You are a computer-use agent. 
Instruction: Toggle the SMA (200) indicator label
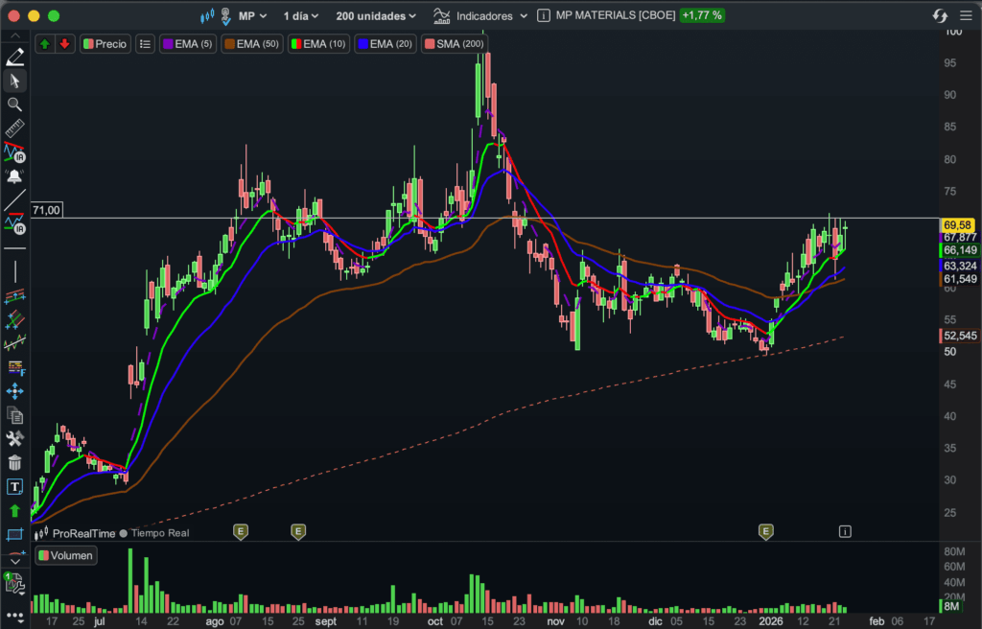454,44
